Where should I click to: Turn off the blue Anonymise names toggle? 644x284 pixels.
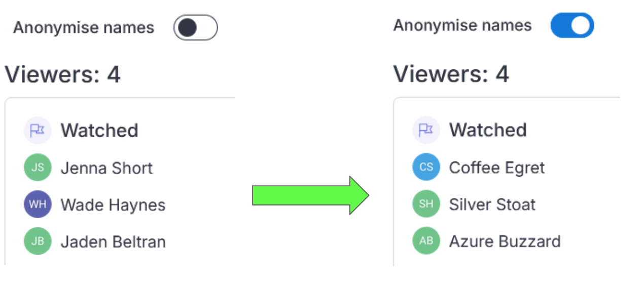[x=572, y=25]
